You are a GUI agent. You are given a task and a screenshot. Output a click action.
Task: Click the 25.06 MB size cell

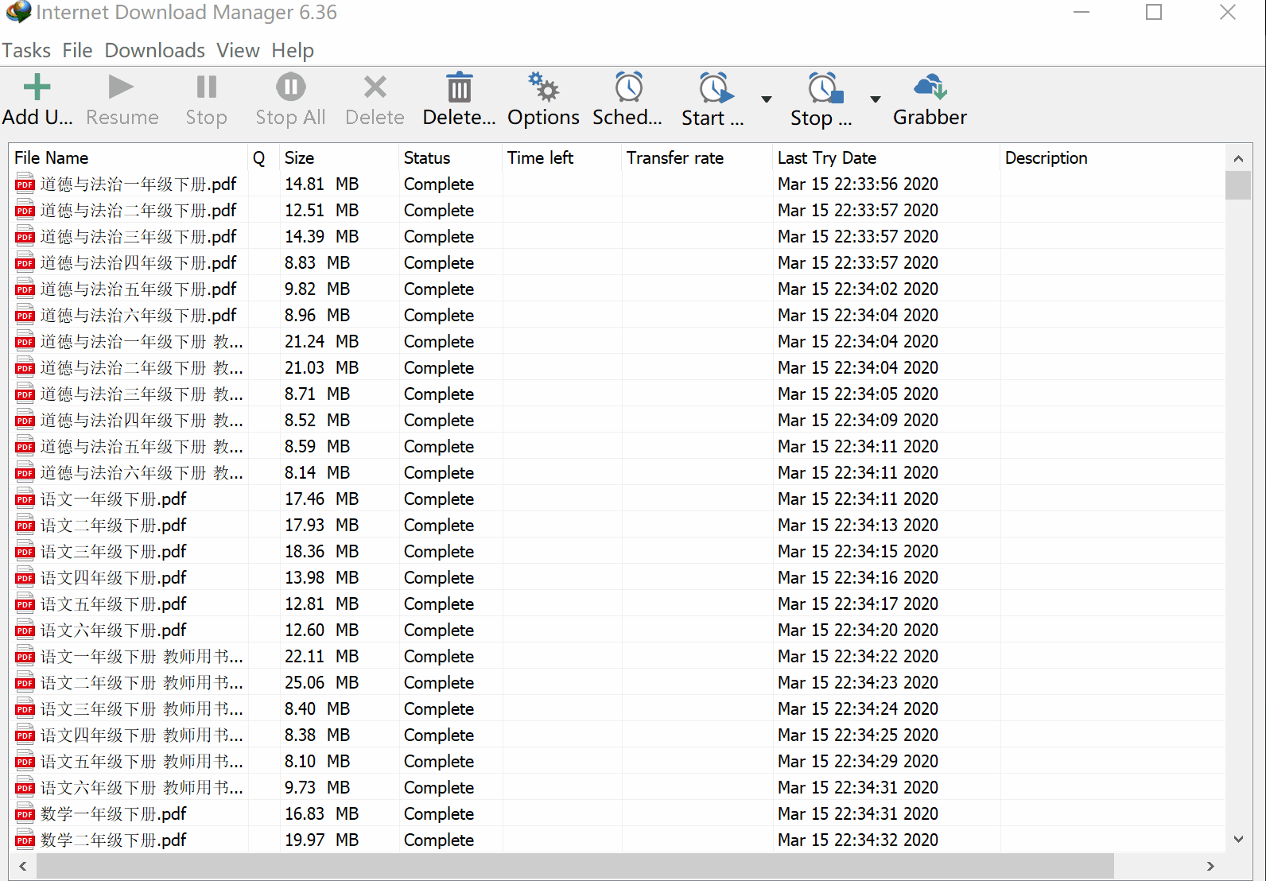pyautogui.click(x=321, y=682)
